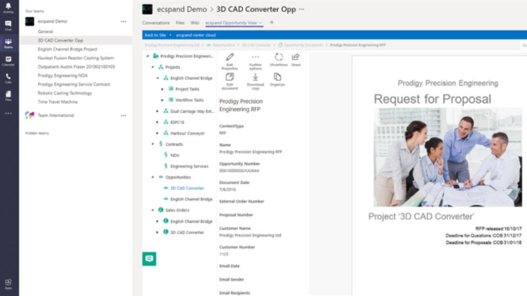Click the ecspand center cloud link
The height and width of the screenshot is (296, 527).
pos(196,35)
